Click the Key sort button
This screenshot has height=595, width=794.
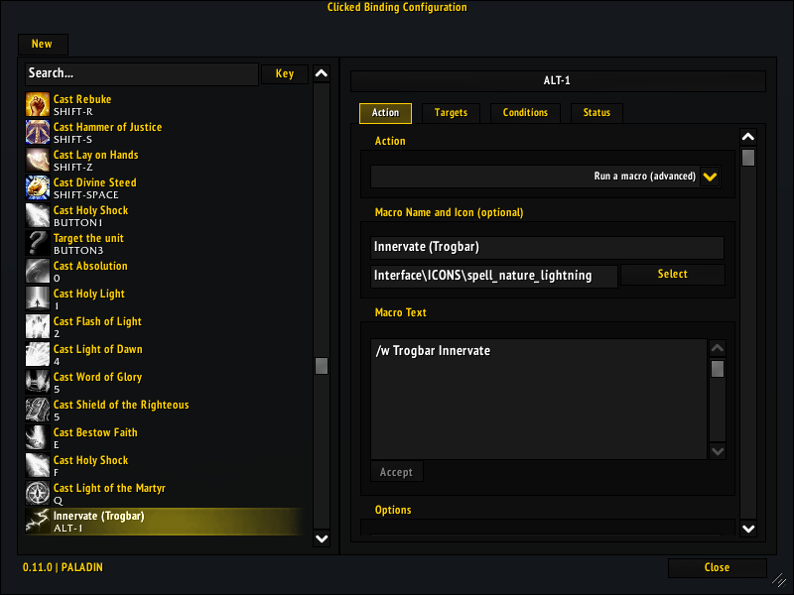pyautogui.click(x=285, y=73)
